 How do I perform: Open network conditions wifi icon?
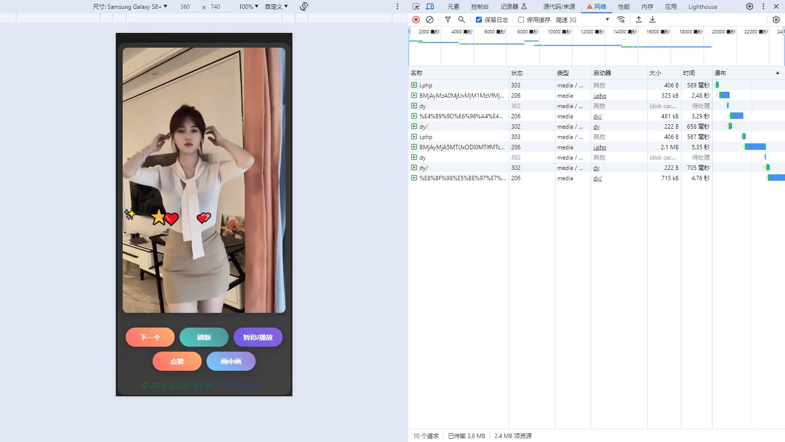point(621,20)
